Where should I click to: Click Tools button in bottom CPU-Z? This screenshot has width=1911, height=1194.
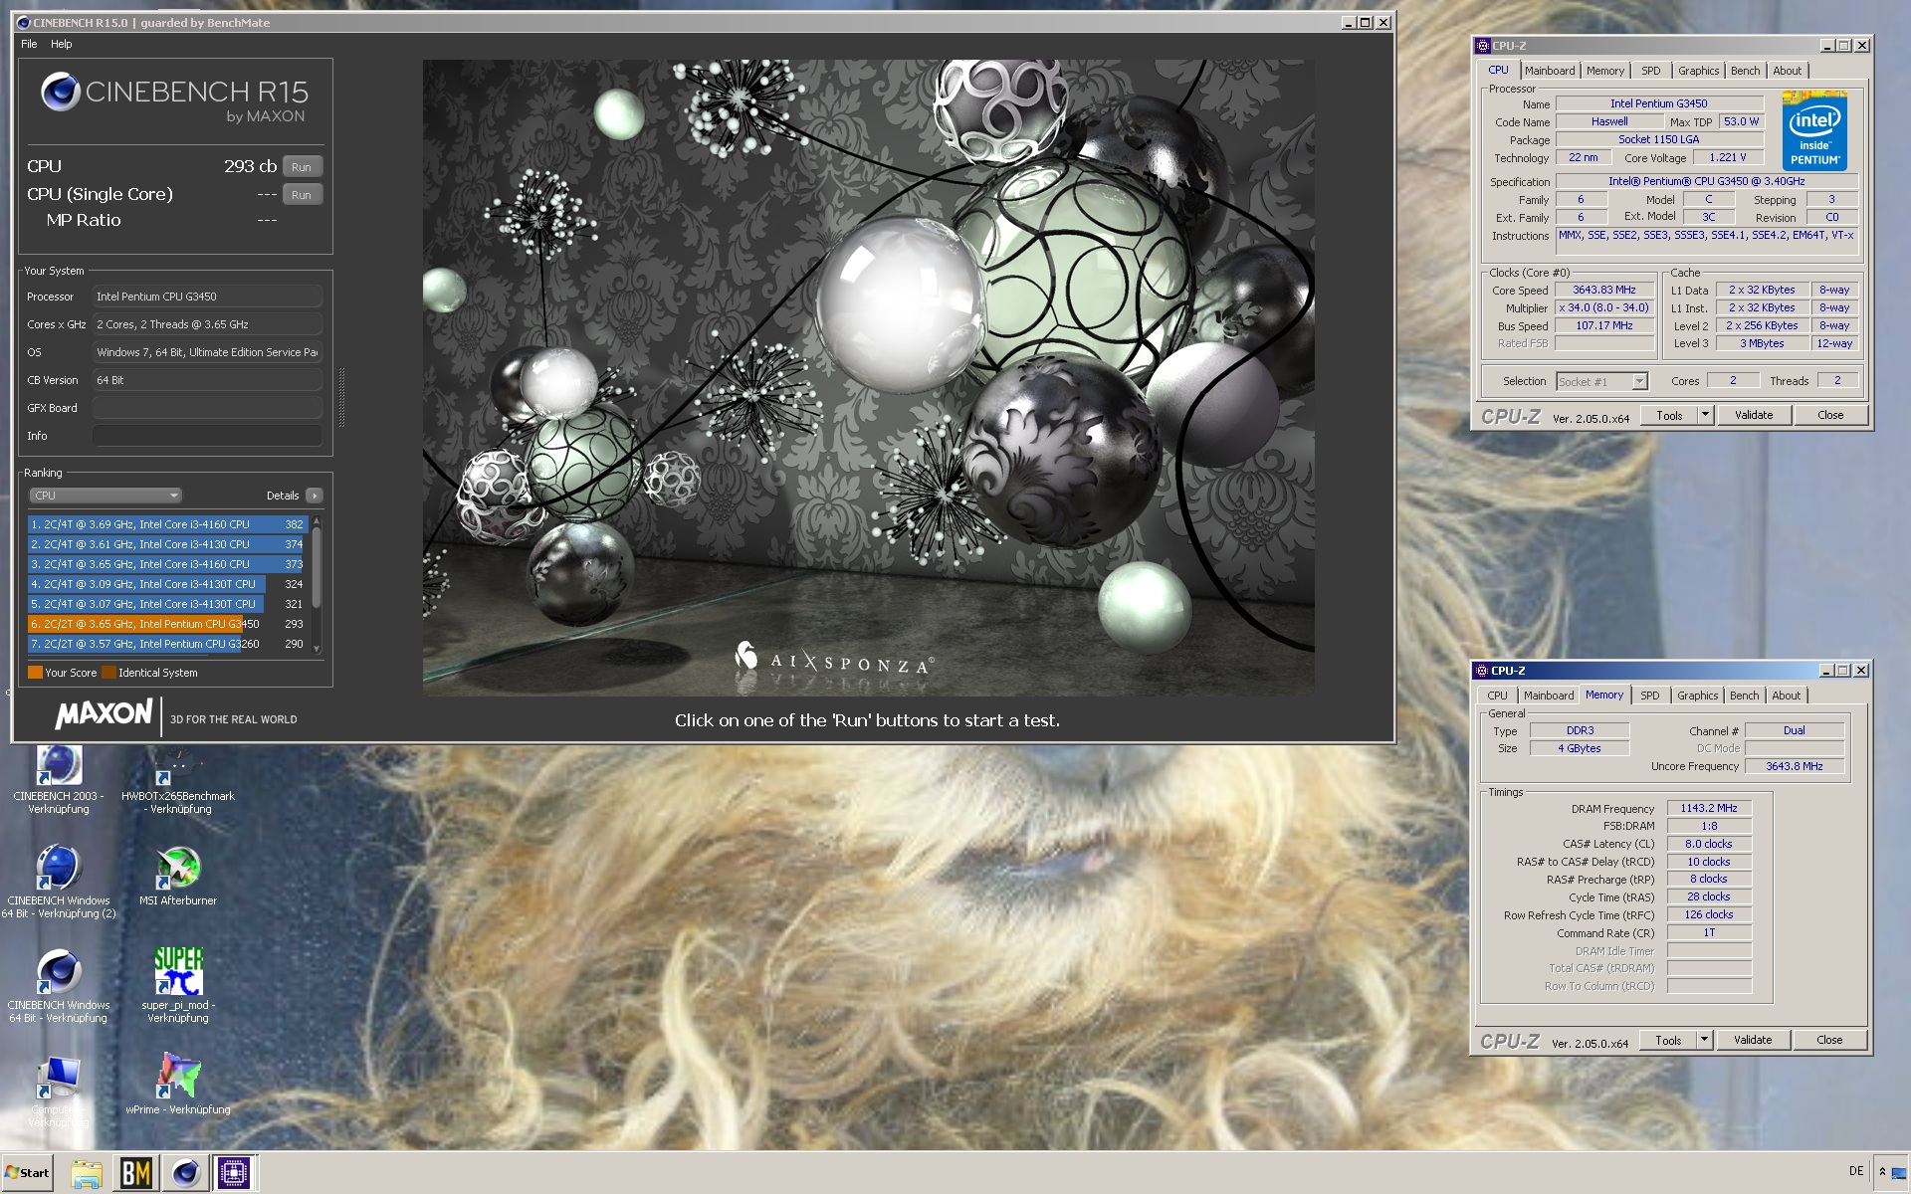(1668, 1041)
